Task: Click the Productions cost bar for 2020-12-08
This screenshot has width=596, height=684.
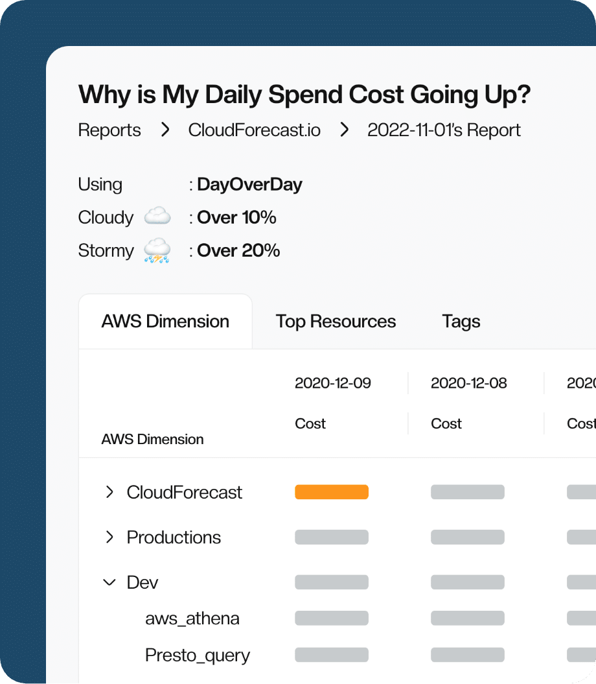Action: (x=467, y=537)
